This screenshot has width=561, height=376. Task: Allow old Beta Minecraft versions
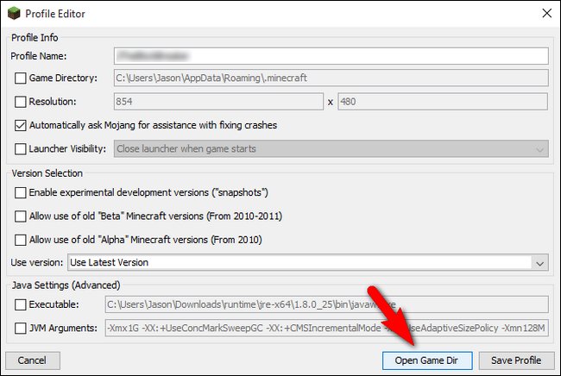pyautogui.click(x=21, y=216)
